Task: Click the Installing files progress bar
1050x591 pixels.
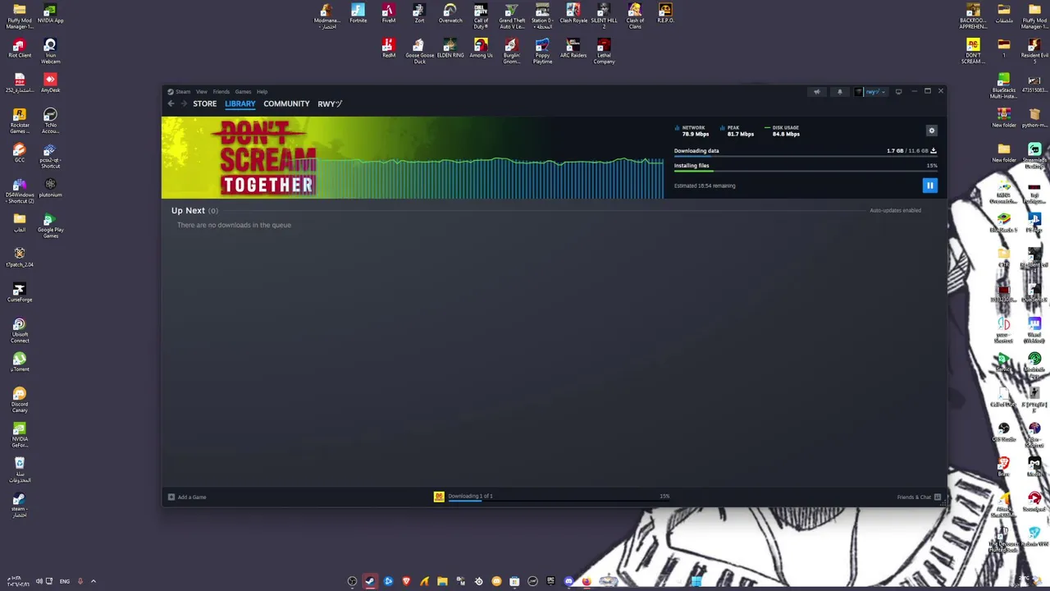Action: tap(806, 172)
